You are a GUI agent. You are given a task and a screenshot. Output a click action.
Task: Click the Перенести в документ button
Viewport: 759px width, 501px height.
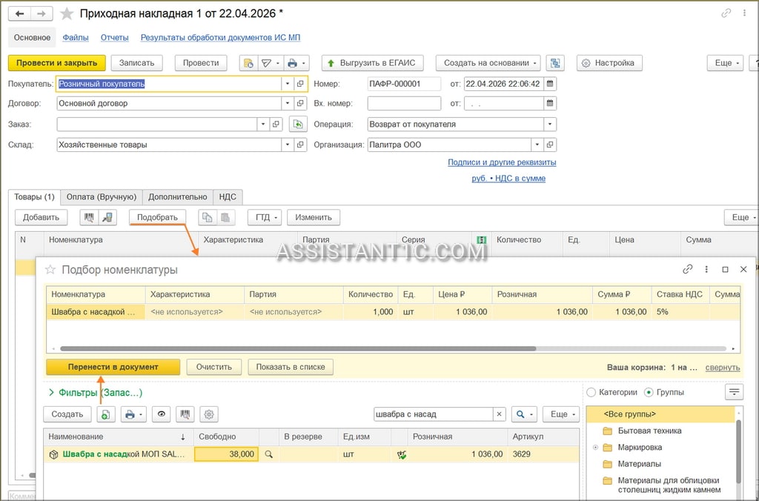coord(113,367)
